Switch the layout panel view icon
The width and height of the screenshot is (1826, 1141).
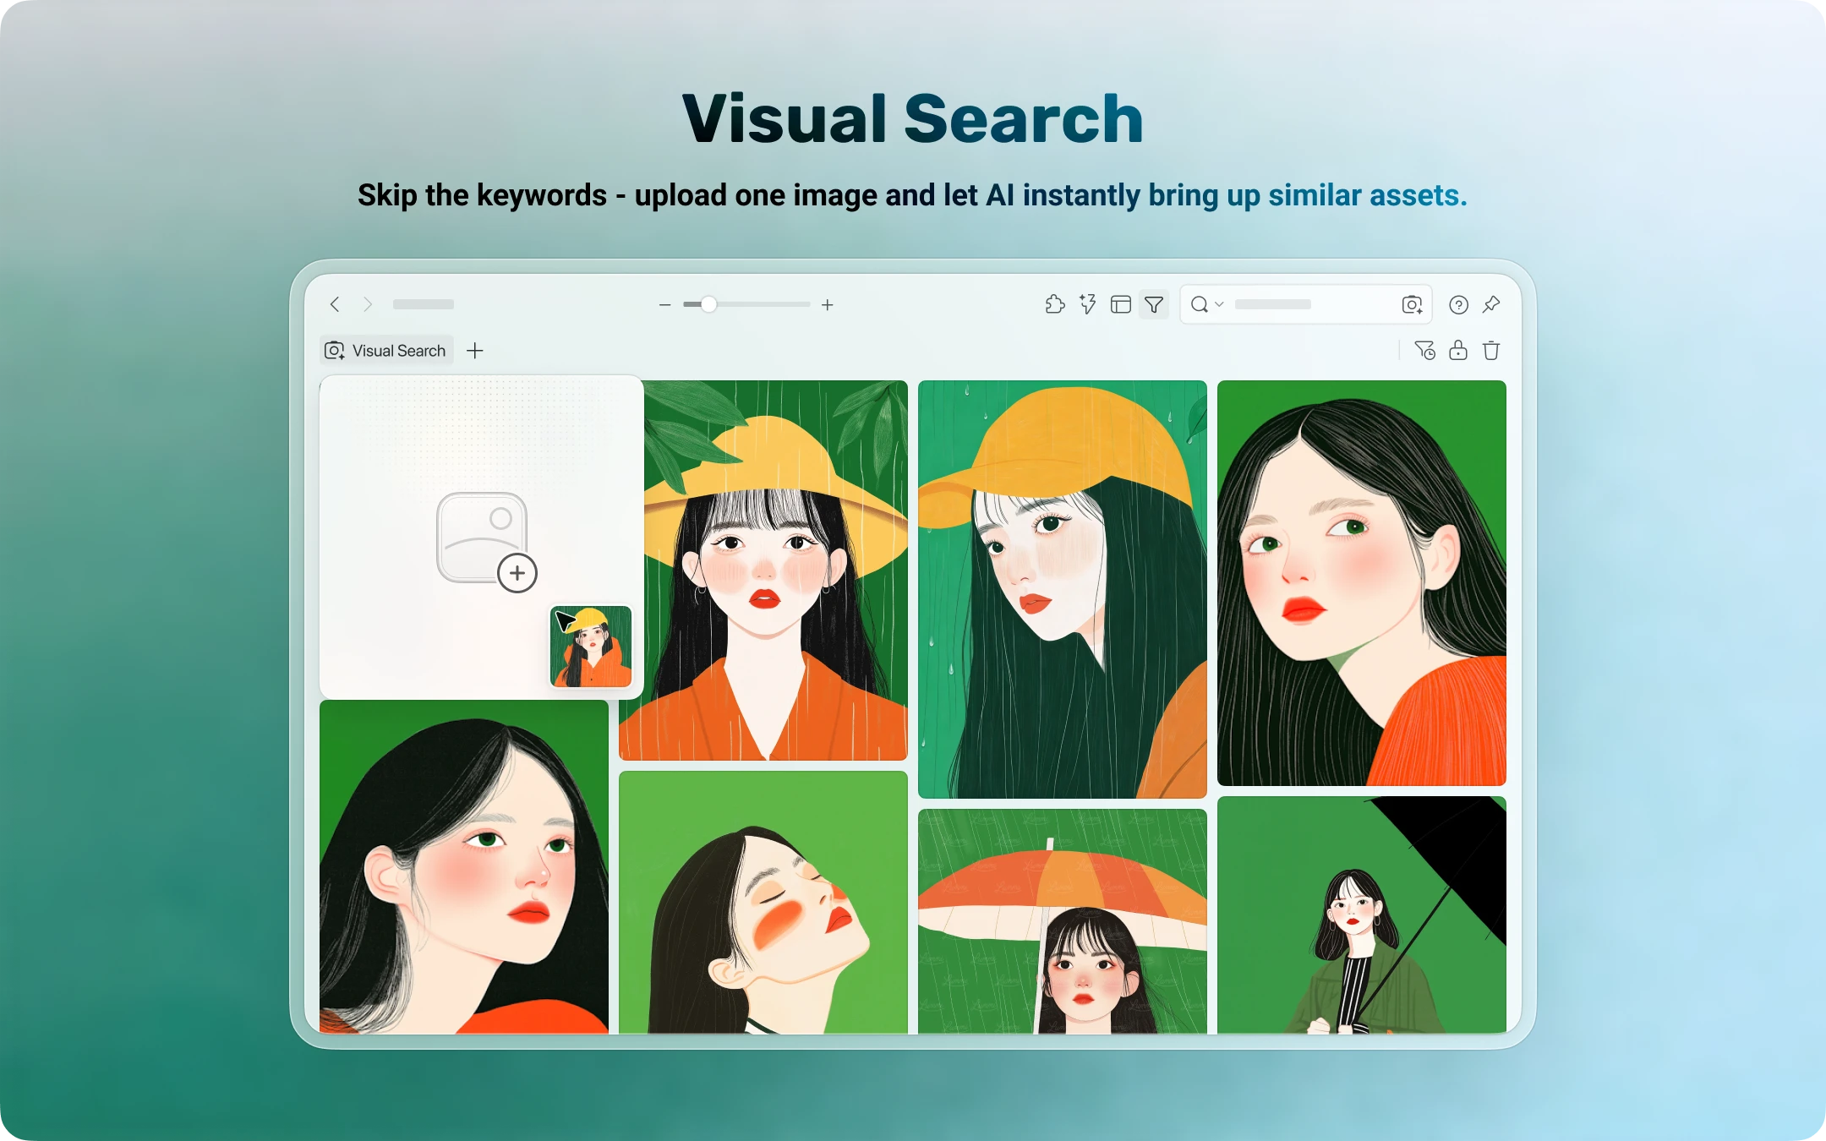[1121, 304]
